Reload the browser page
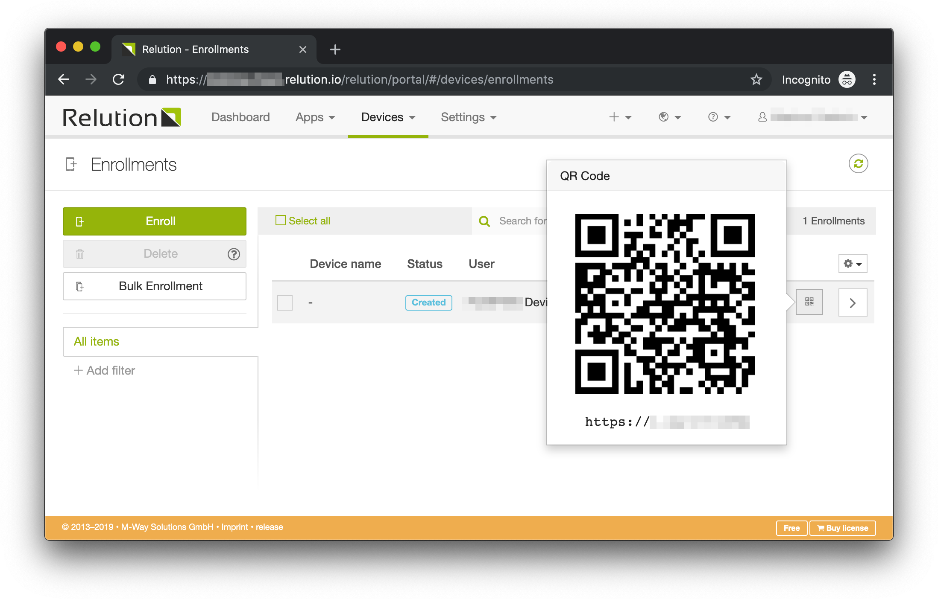This screenshot has height=599, width=938. pos(118,79)
